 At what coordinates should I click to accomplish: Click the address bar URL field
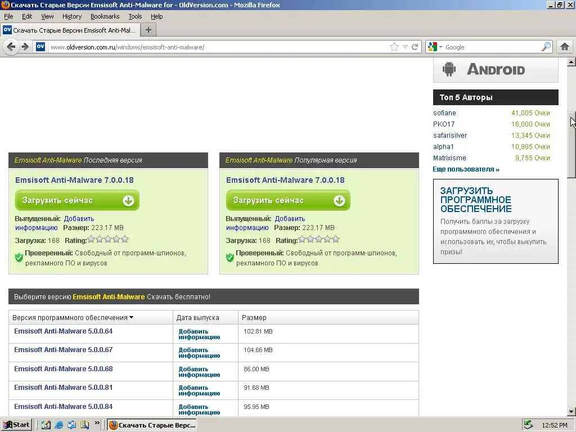pyautogui.click(x=219, y=47)
